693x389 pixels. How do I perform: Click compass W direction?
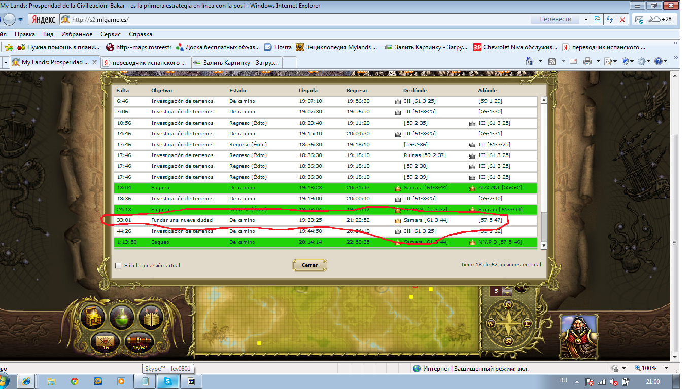(x=490, y=323)
